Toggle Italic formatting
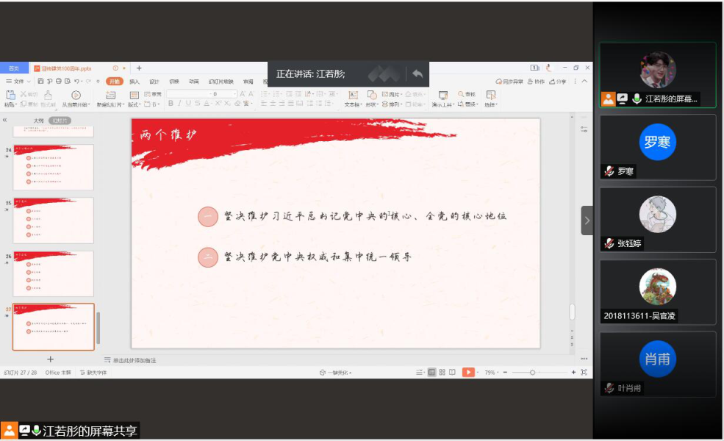Viewport: 724px width, 441px height. tap(179, 104)
